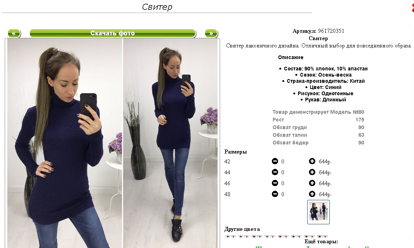
Task: Click the left close-up sweater photo
Action: point(65,143)
